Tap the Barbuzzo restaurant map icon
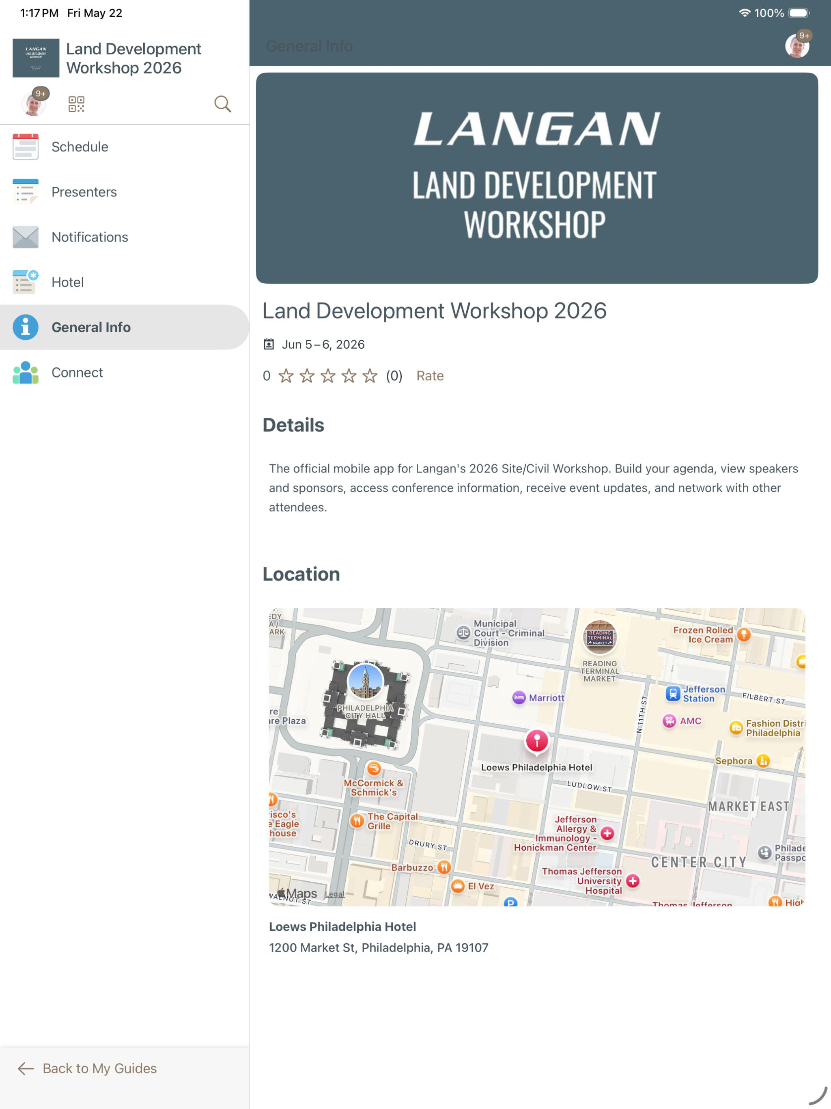 pyautogui.click(x=444, y=867)
